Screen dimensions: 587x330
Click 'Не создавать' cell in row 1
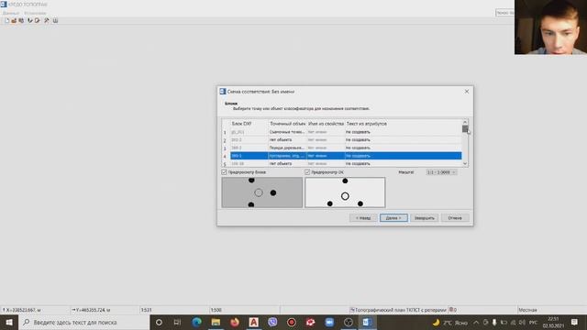pos(358,132)
